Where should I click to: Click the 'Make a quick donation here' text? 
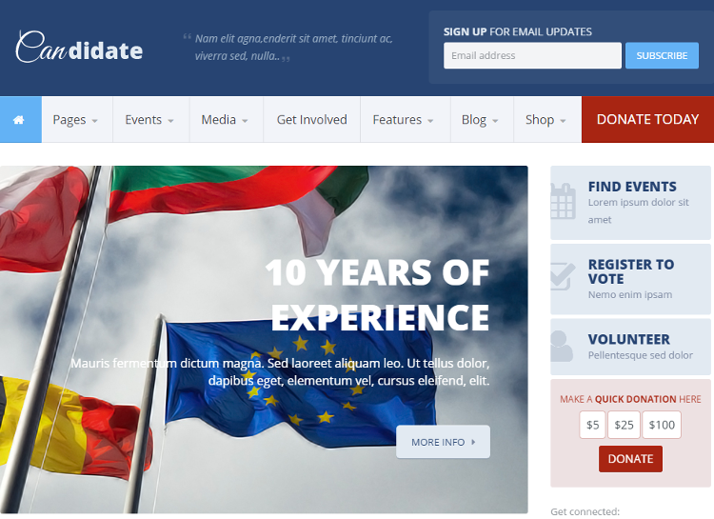click(630, 399)
